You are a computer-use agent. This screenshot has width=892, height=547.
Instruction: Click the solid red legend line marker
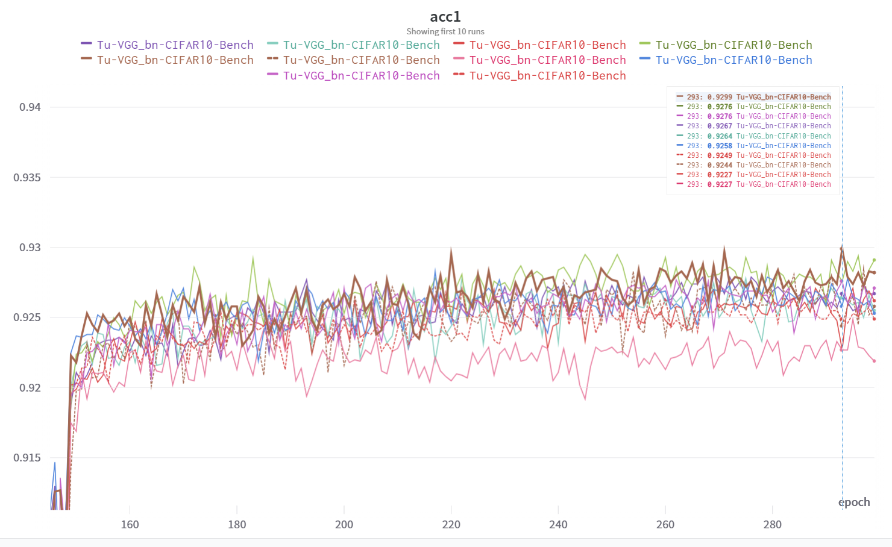coord(459,44)
